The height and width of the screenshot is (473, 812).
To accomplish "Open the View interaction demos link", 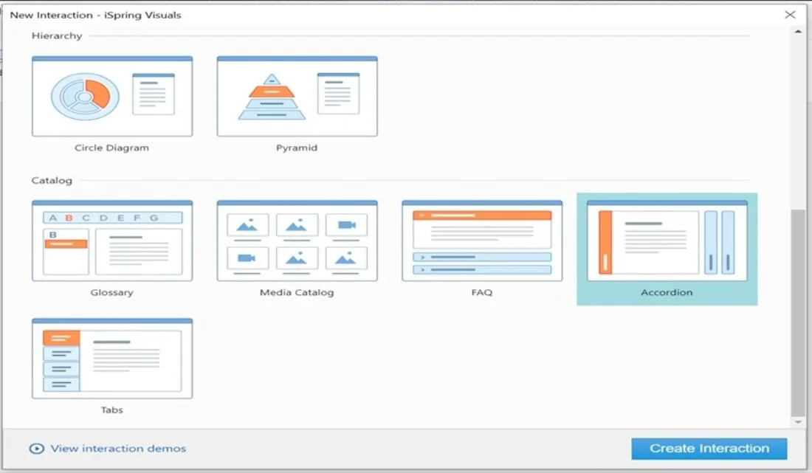I will pyautogui.click(x=118, y=448).
